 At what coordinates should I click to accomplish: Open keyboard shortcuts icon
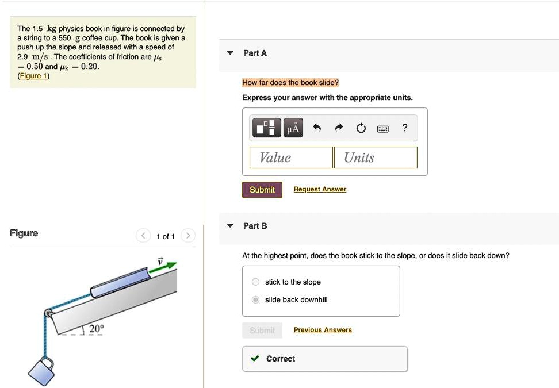pyautogui.click(x=382, y=129)
